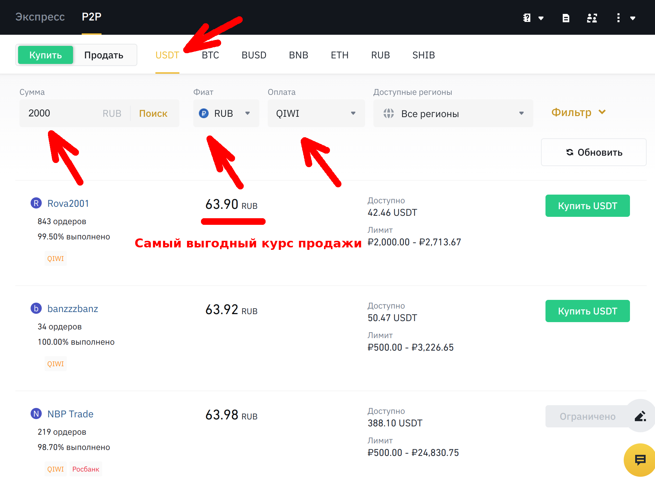
Task: Switch to the Экспресс tab
Action: [x=40, y=17]
